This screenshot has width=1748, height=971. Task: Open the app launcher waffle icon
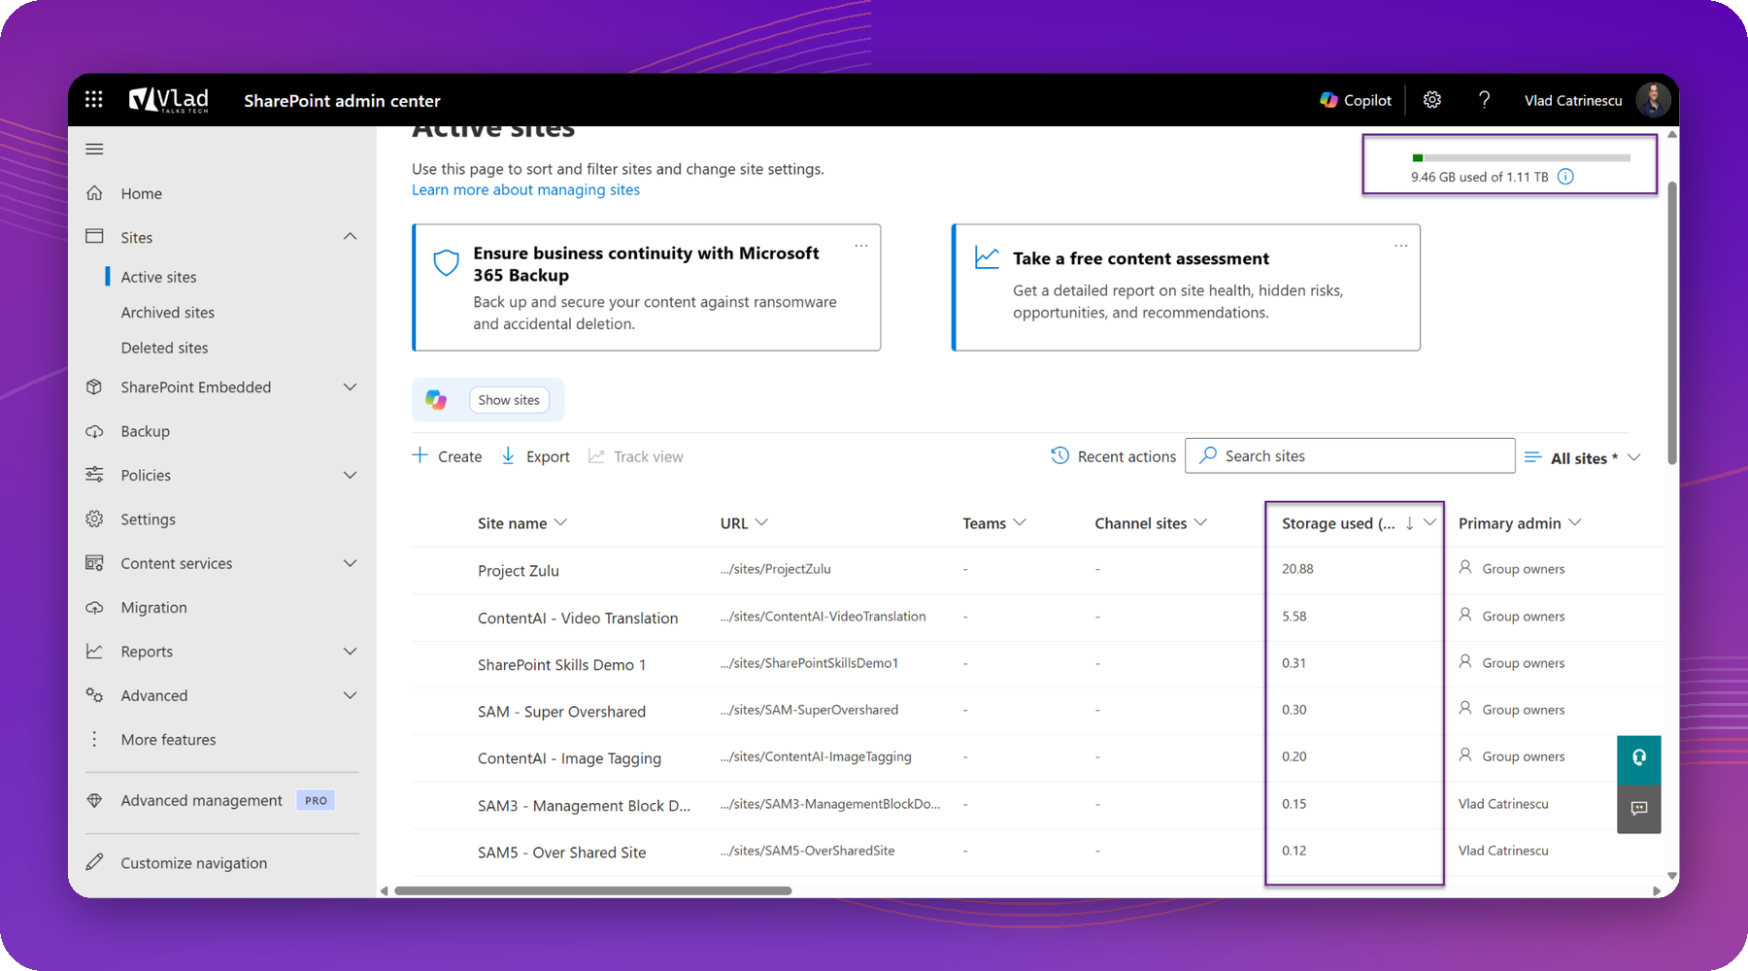tap(94, 99)
